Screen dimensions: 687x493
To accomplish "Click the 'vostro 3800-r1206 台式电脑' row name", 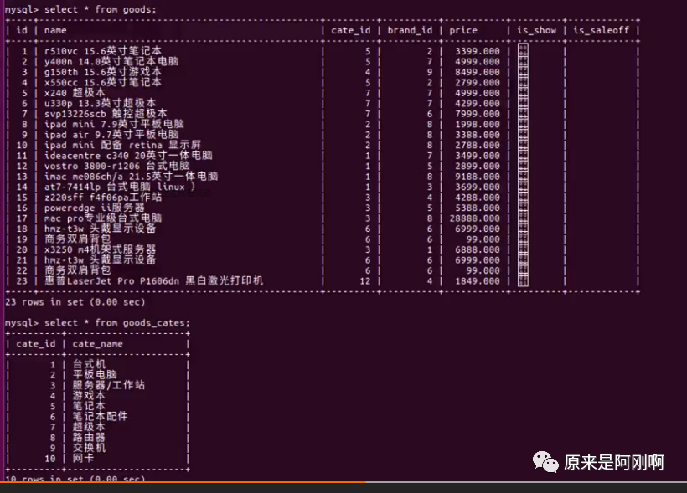I will (117, 167).
